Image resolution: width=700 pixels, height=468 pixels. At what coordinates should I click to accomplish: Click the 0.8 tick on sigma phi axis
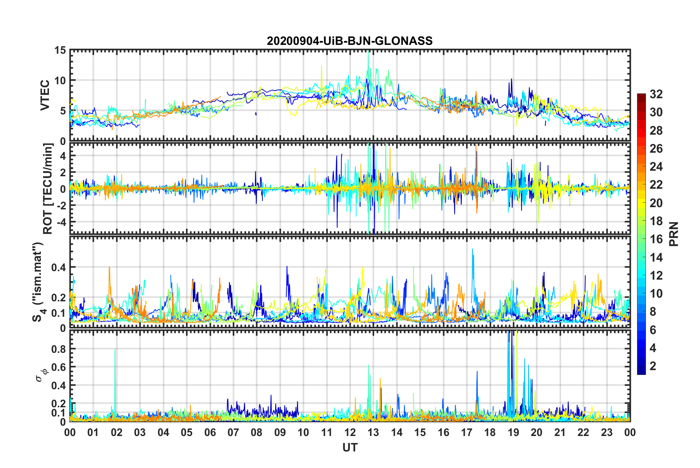coord(59,349)
